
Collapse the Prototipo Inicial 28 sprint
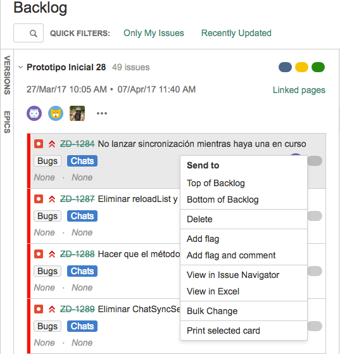[20, 67]
